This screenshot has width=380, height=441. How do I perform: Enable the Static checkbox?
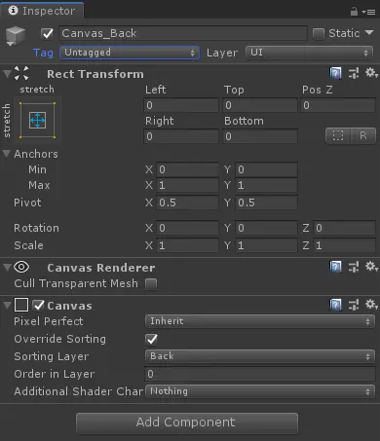(319, 33)
